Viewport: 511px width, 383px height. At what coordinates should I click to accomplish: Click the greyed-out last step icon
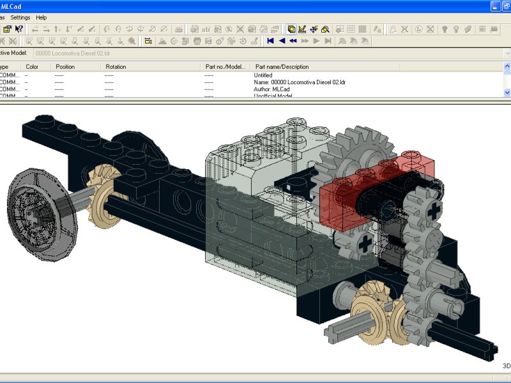coord(328,41)
